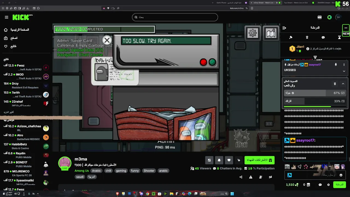Open Drzy channel playing Resident Evil Requiem
The width and height of the screenshot is (350, 197).
click(26, 85)
